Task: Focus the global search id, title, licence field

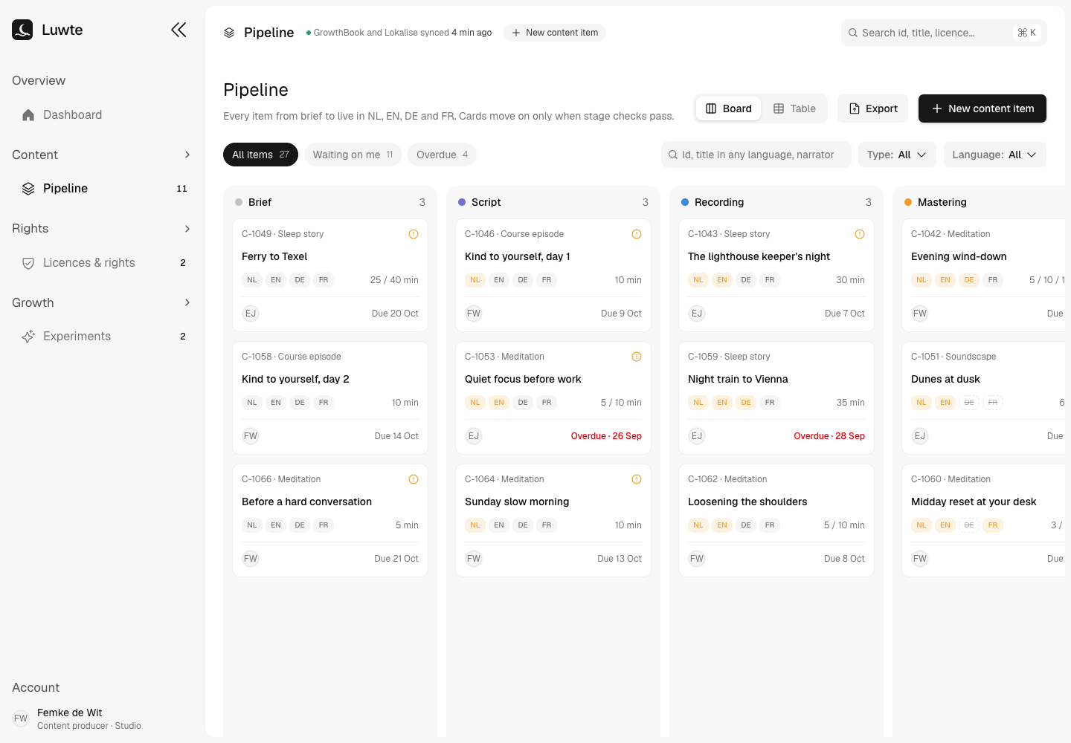Action: (944, 33)
